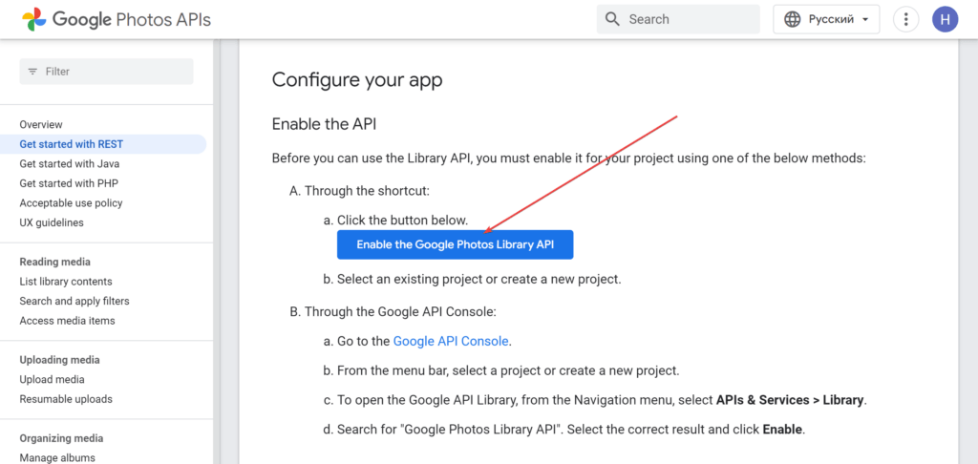Image resolution: width=978 pixels, height=464 pixels.
Task: Go to Resumable uploads page
Action: point(66,399)
